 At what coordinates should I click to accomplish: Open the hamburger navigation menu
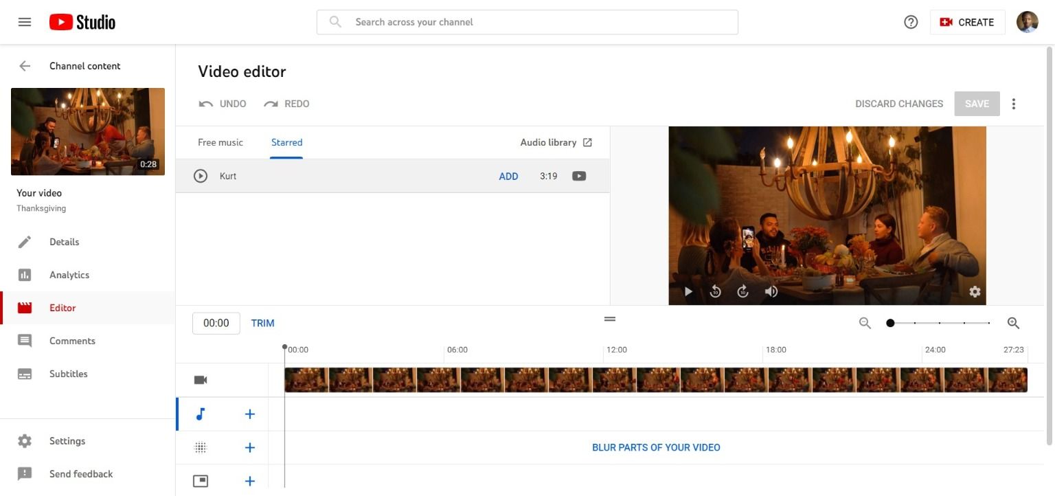pyautogui.click(x=24, y=21)
